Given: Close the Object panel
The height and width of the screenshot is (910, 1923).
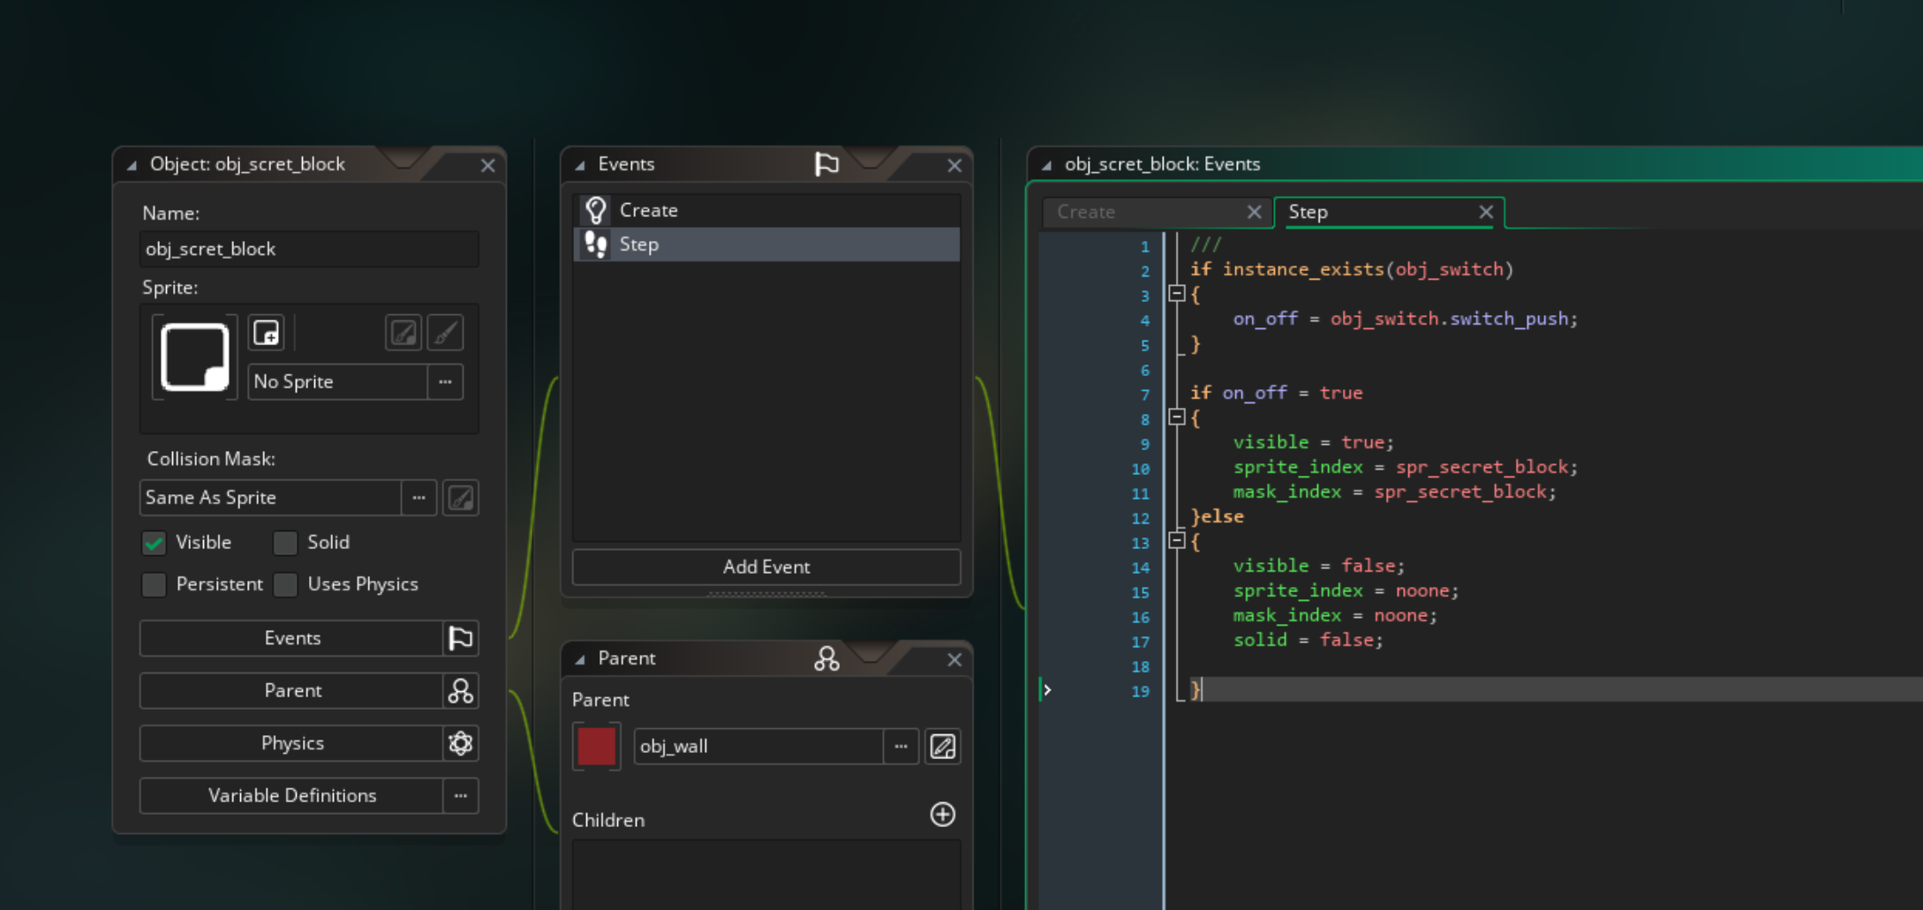Looking at the screenshot, I should 487,165.
